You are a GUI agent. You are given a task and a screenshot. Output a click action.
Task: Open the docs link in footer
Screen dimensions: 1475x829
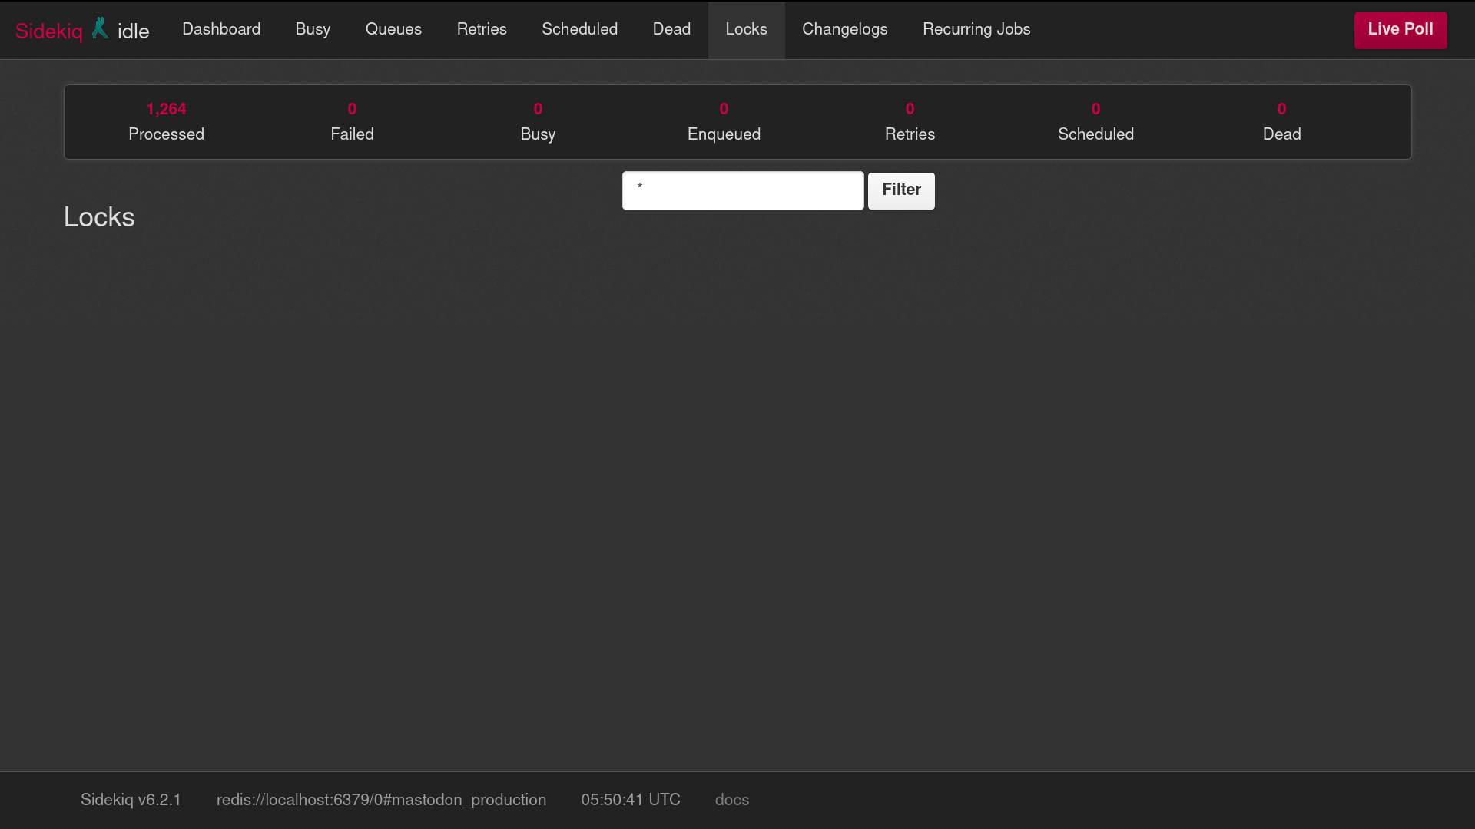point(731,800)
